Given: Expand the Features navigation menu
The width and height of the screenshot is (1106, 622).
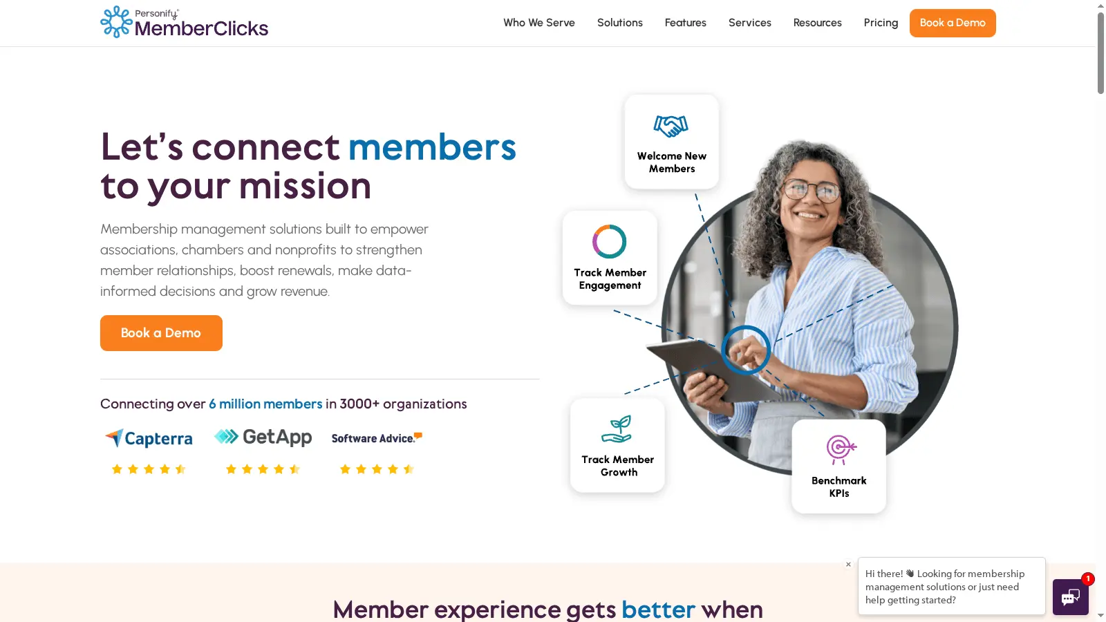Looking at the screenshot, I should (685, 23).
